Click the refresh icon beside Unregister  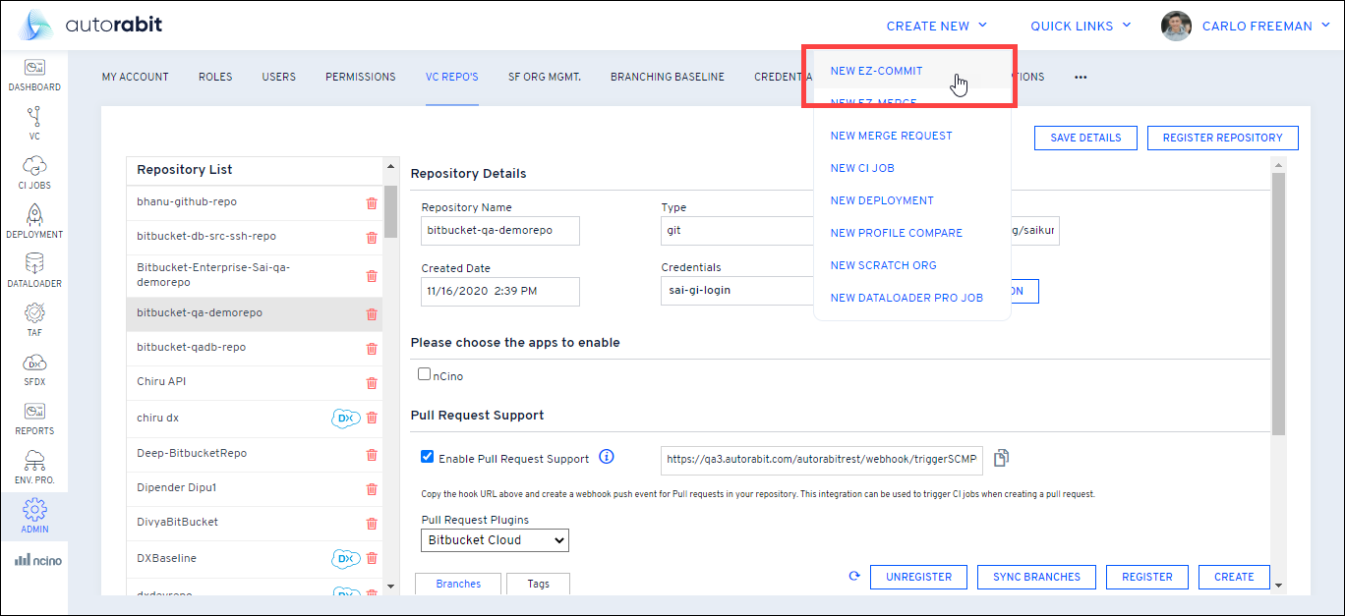point(854,577)
